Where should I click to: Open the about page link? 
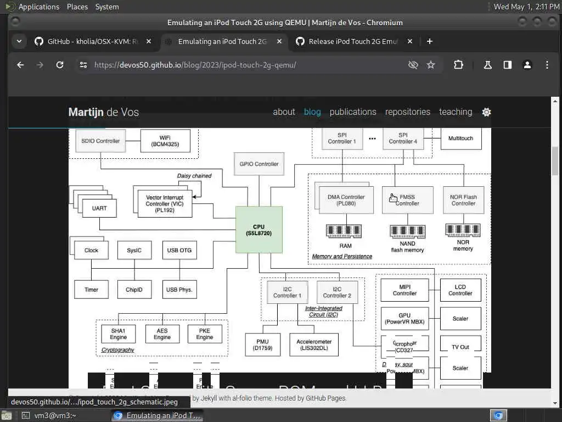[284, 112]
